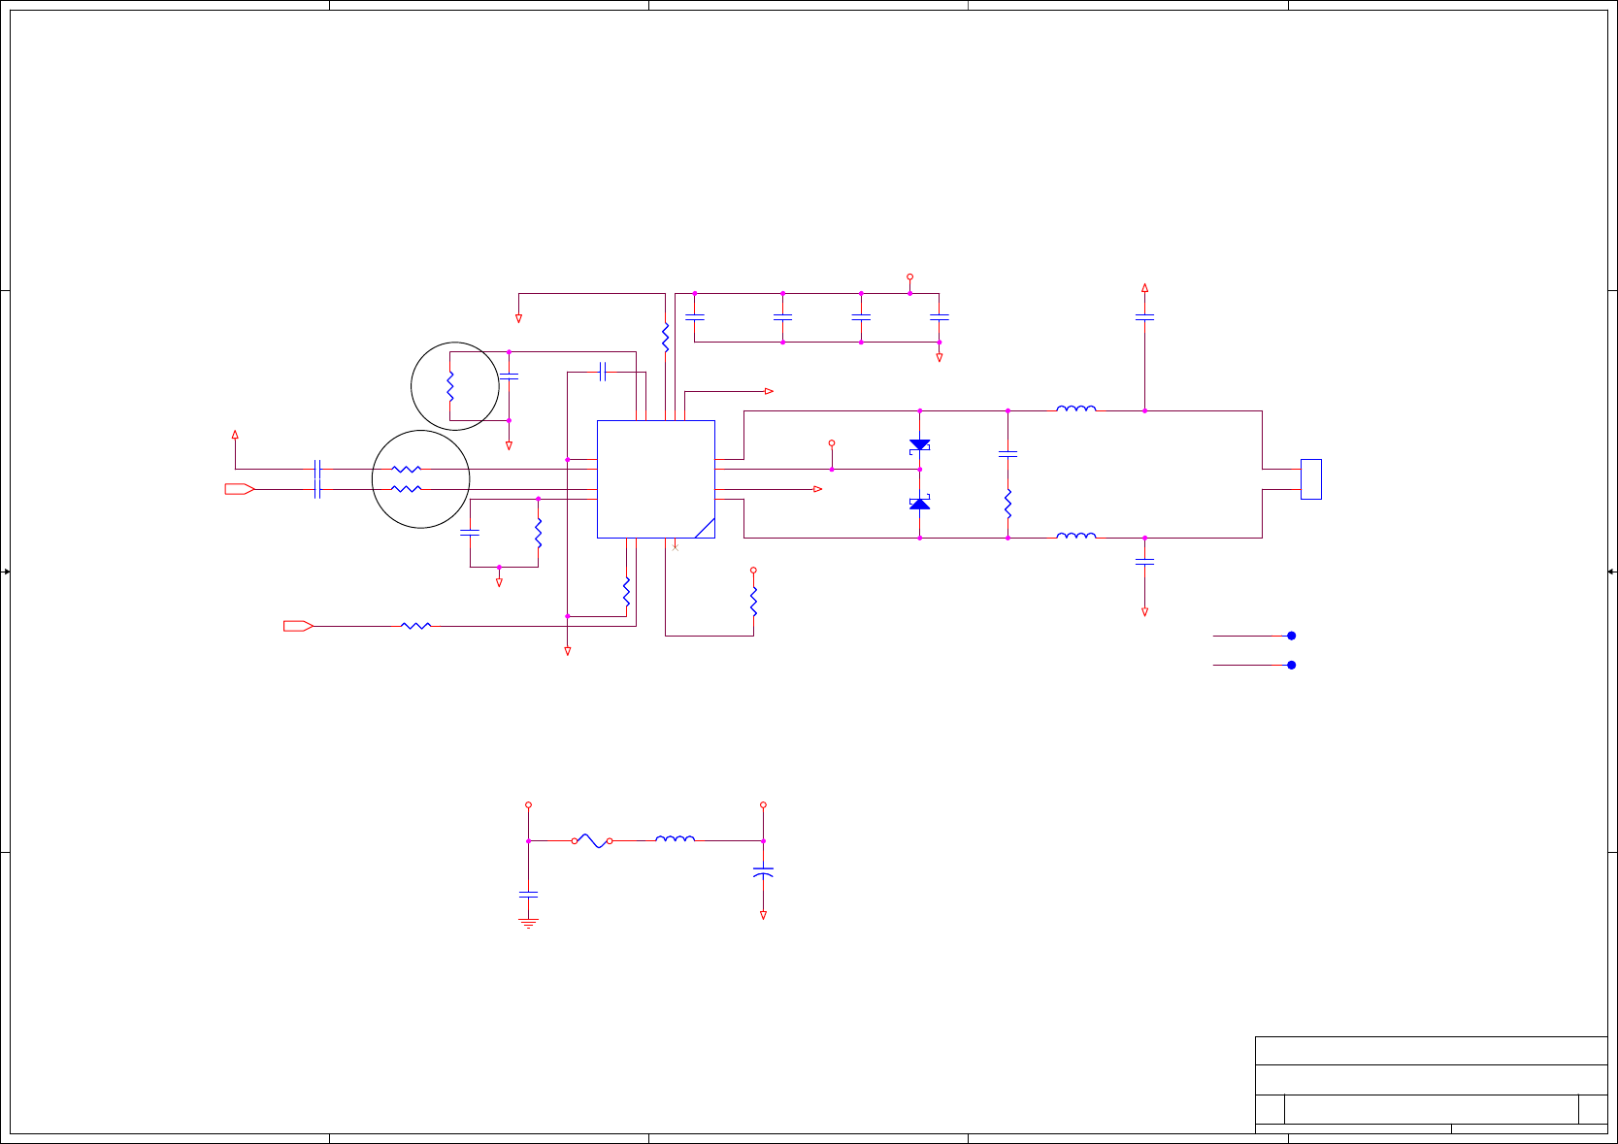Select the snubber resistor between output rails

tap(1007, 504)
